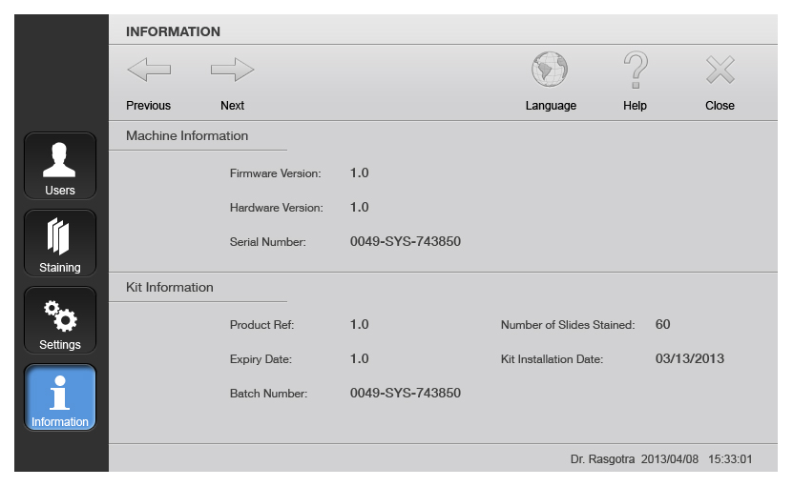Click the Hardware Version value
Viewport: 793px width, 487px height.
359,208
